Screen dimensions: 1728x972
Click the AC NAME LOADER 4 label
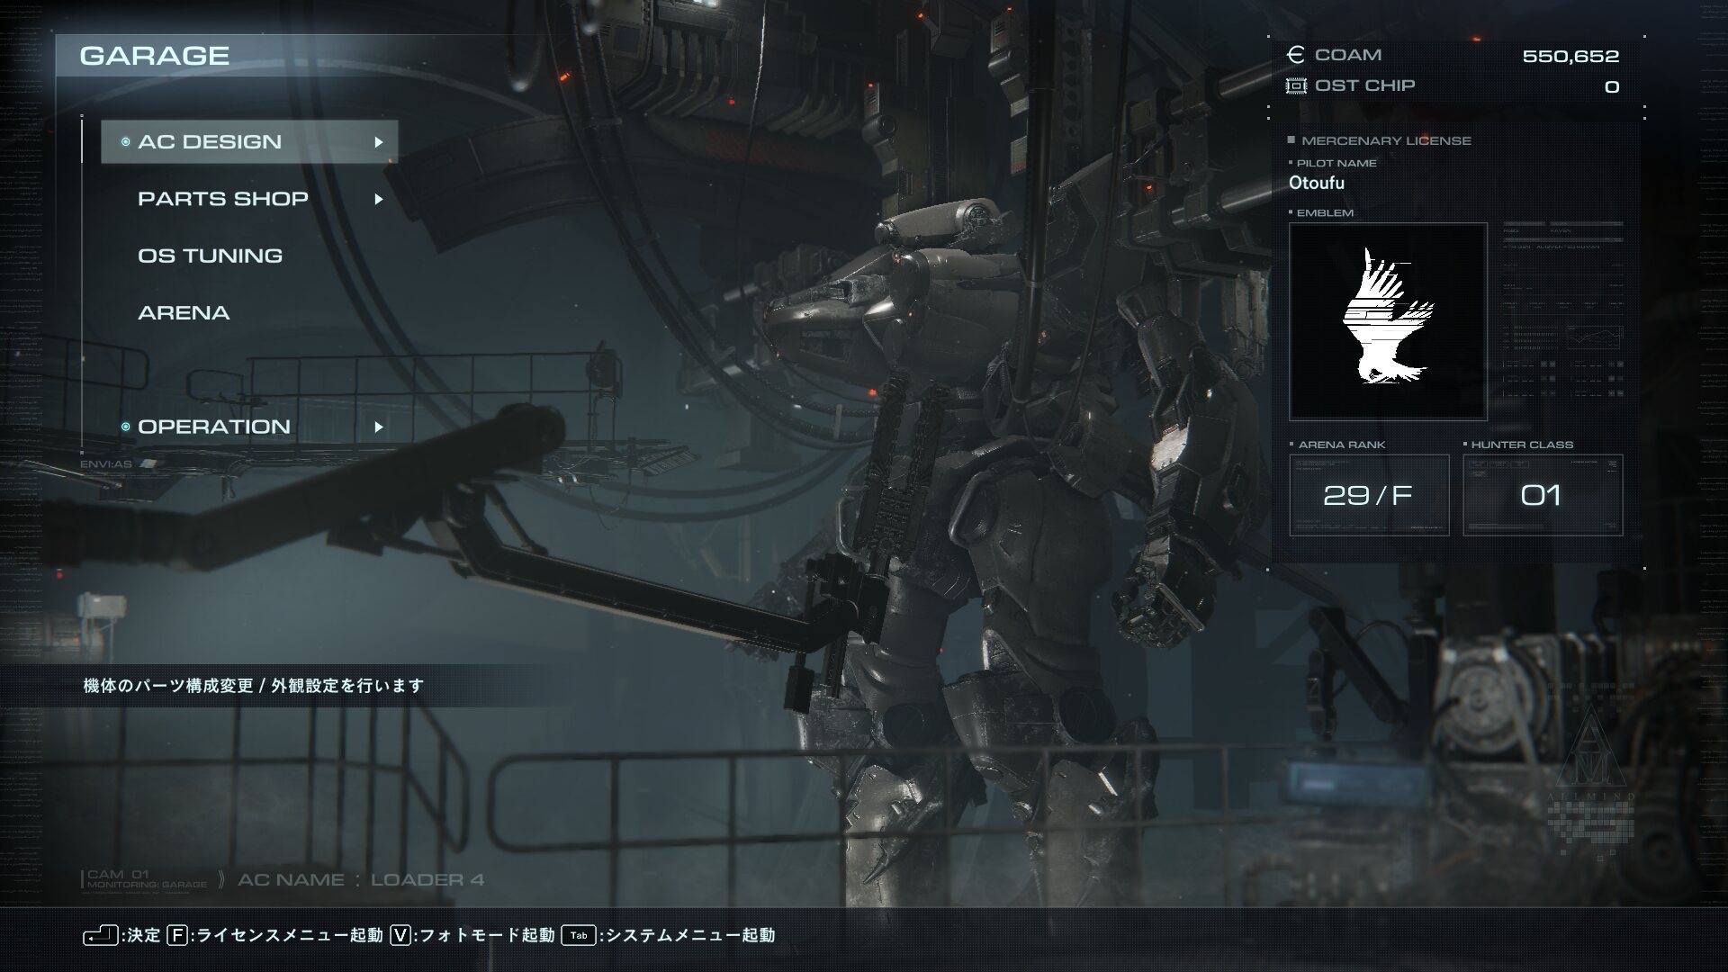click(x=360, y=879)
